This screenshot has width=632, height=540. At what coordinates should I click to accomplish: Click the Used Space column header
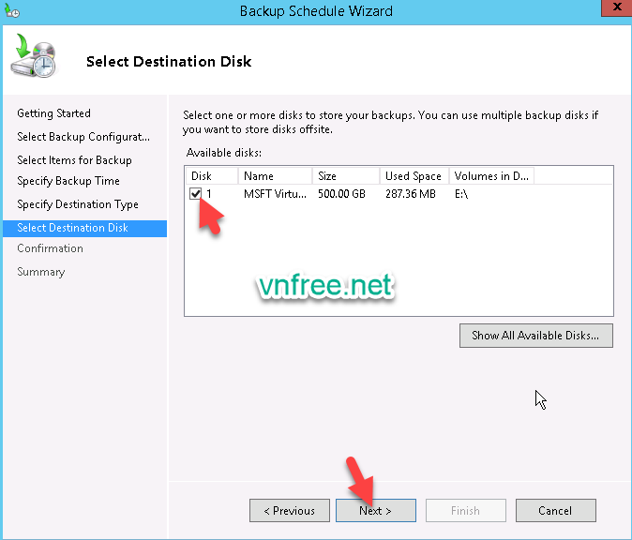(414, 176)
